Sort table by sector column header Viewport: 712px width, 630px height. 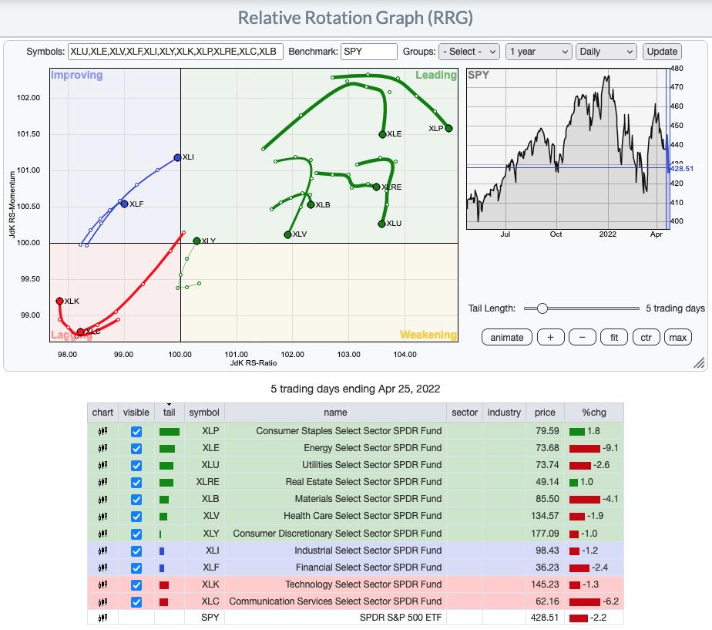465,413
